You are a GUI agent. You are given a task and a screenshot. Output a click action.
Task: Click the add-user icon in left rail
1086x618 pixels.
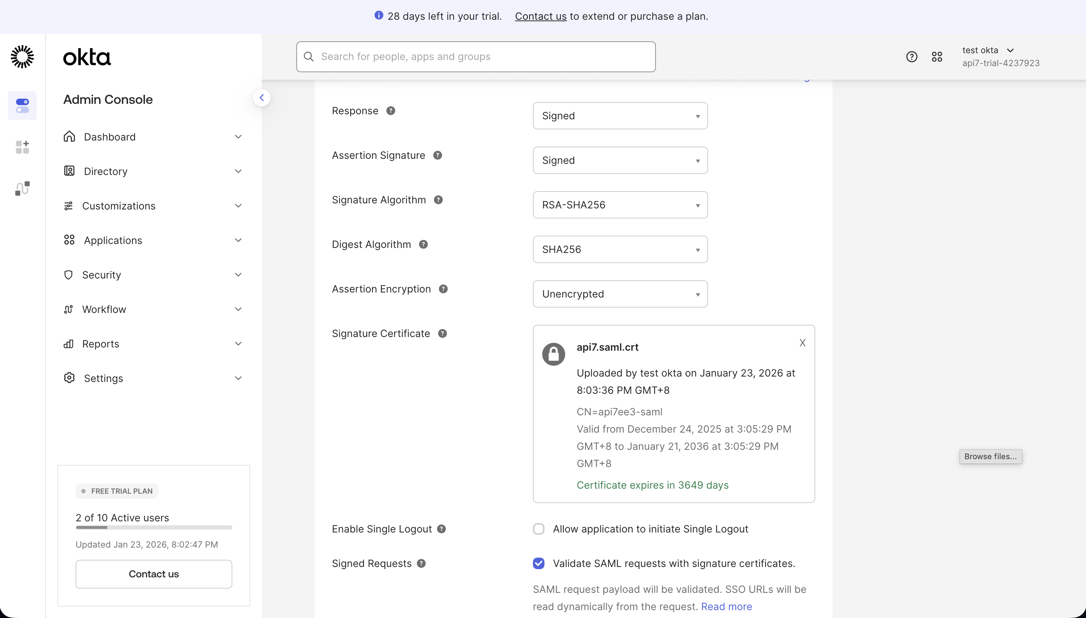tap(22, 147)
